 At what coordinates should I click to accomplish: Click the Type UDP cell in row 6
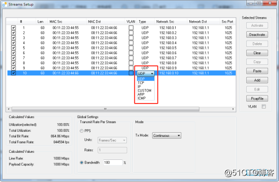point(145,53)
